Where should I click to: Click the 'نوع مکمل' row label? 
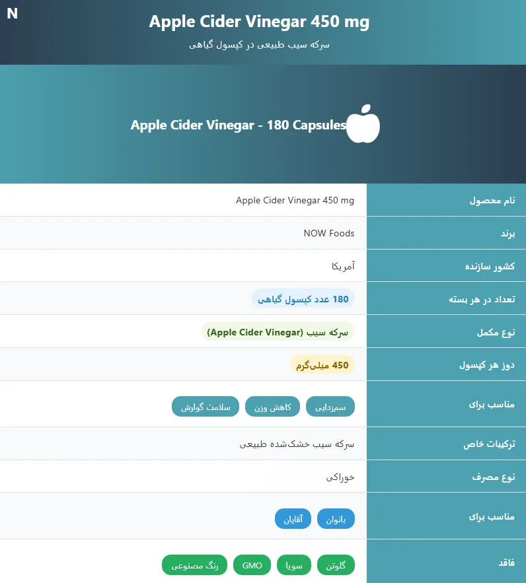click(x=496, y=332)
